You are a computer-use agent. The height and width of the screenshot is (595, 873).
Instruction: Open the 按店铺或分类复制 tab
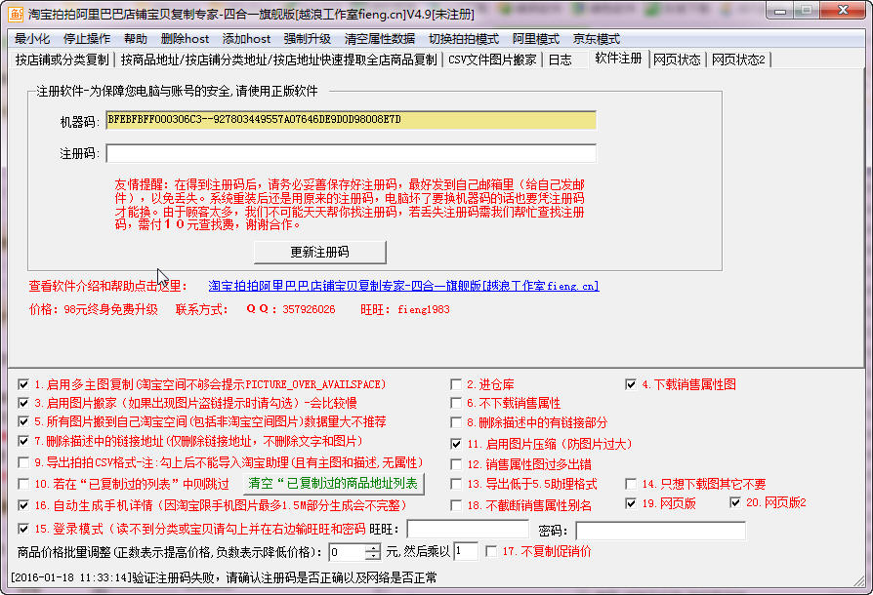pyautogui.click(x=62, y=59)
